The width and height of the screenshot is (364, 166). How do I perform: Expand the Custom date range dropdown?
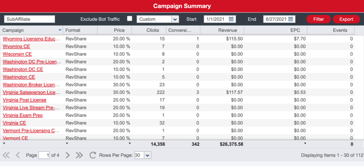coord(175,19)
